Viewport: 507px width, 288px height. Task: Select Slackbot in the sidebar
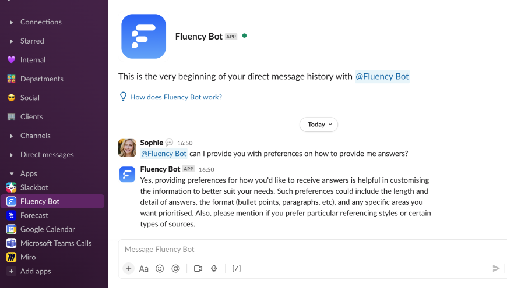pyautogui.click(x=34, y=187)
